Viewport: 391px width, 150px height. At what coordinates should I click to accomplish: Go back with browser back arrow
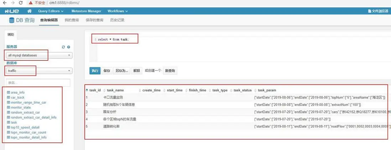[4, 3]
